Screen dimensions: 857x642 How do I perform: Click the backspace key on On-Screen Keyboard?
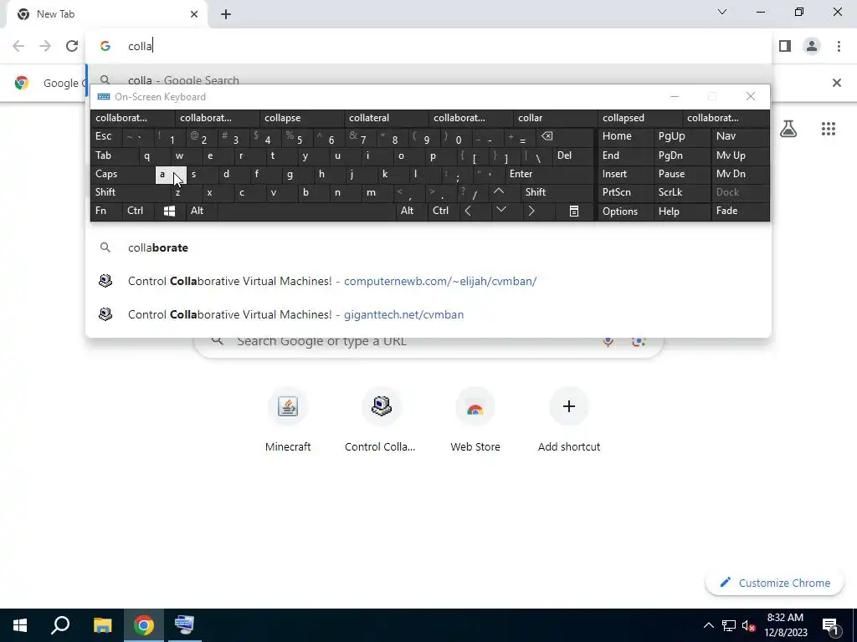pos(547,136)
